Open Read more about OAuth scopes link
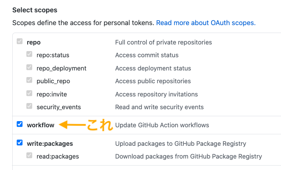Screen dimensions: 281x170 206,23
